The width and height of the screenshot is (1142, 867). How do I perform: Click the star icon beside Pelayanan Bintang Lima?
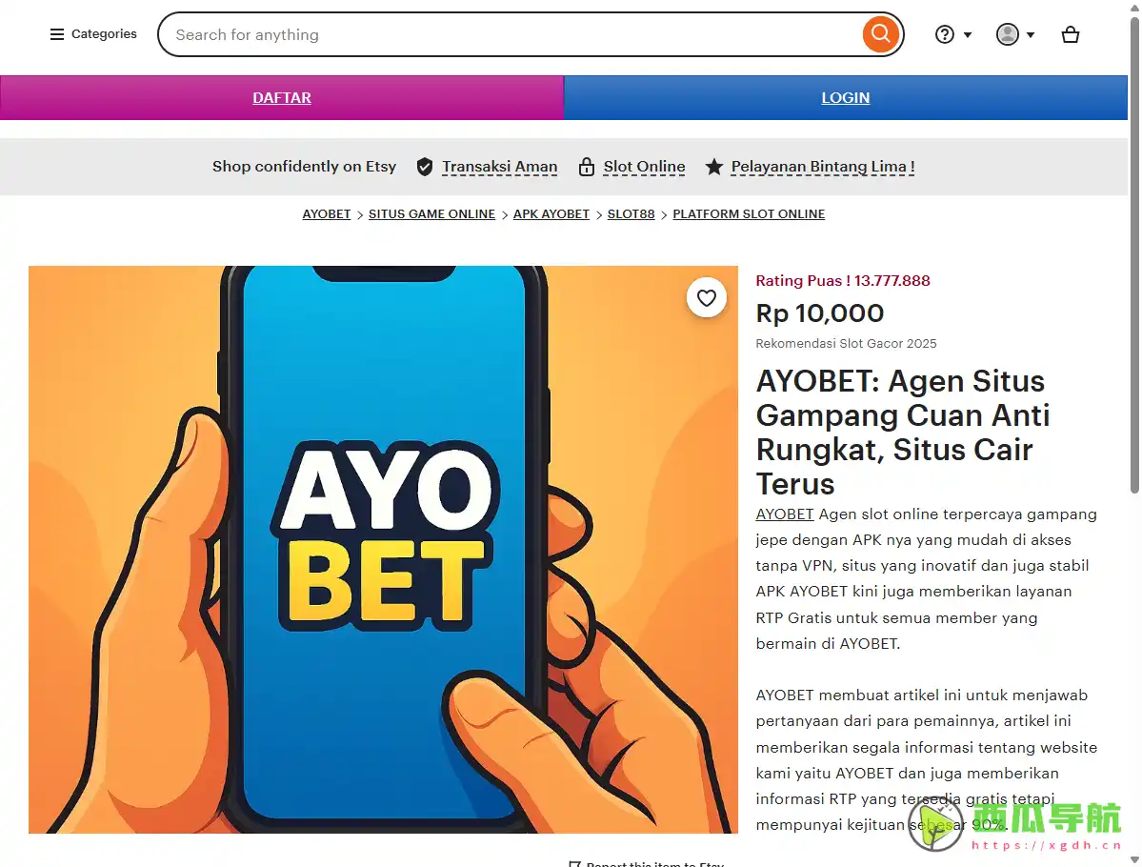[x=713, y=167]
